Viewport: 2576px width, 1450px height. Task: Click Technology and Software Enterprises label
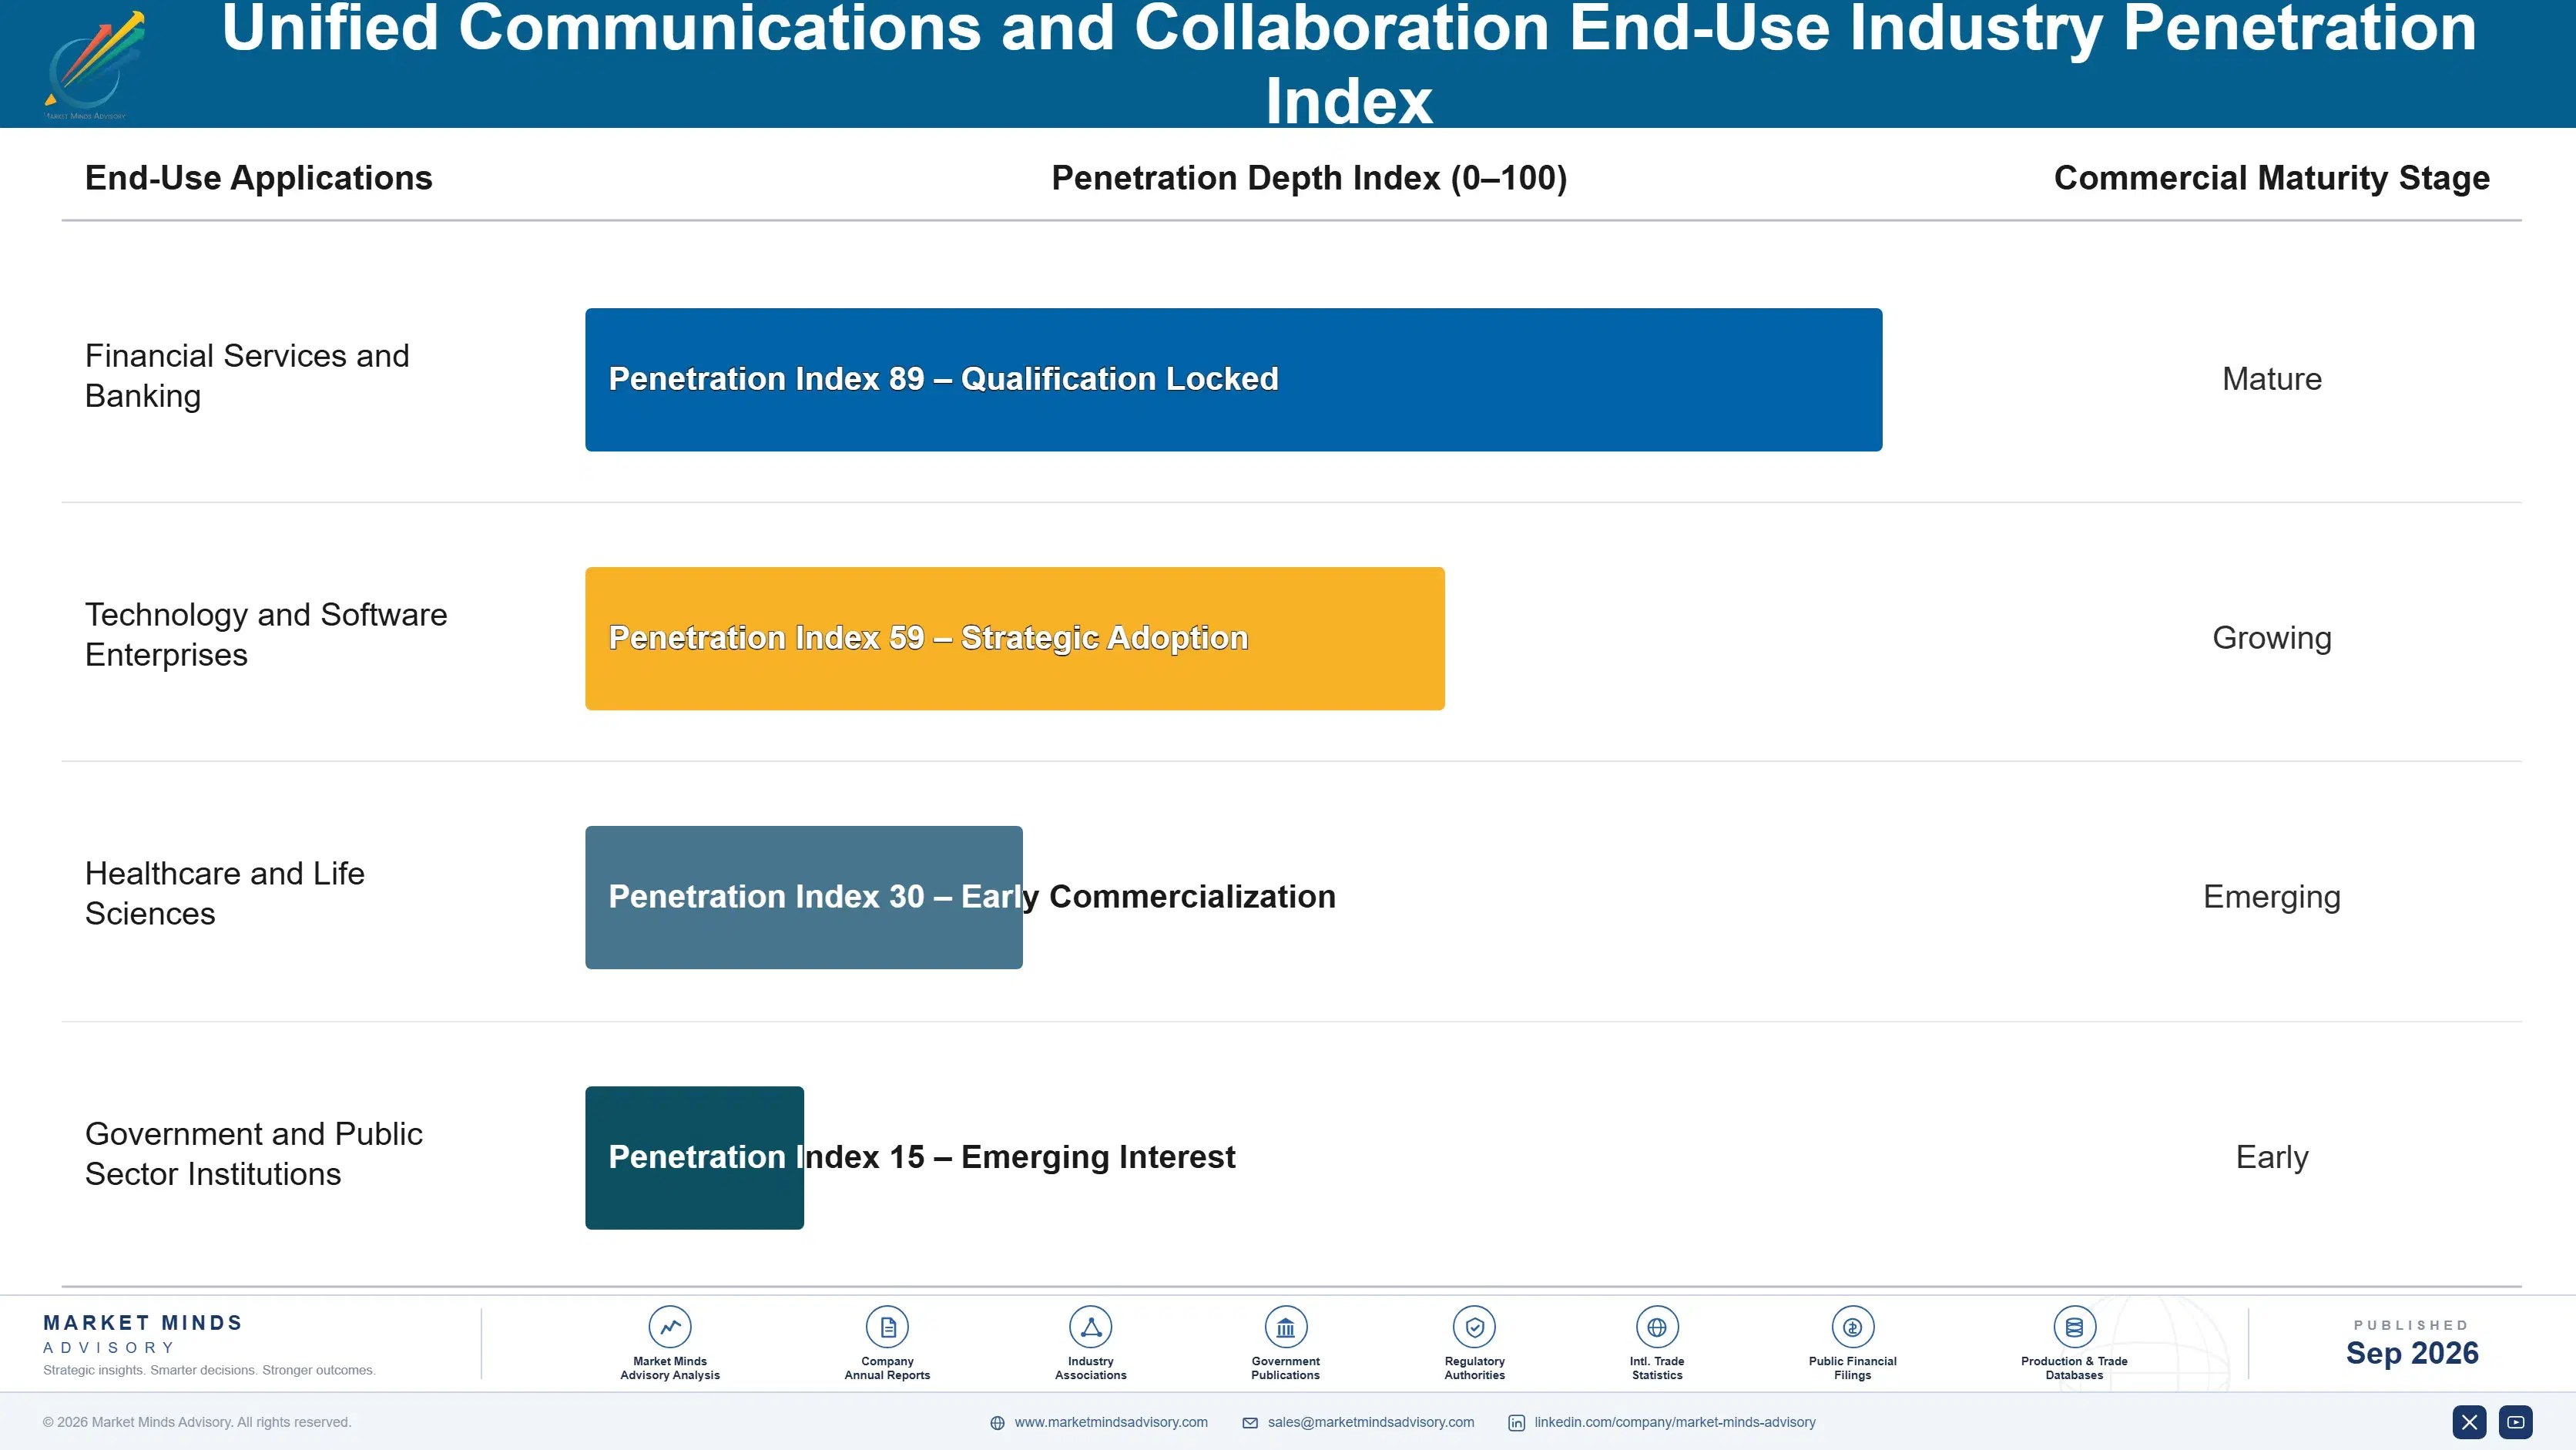266,634
